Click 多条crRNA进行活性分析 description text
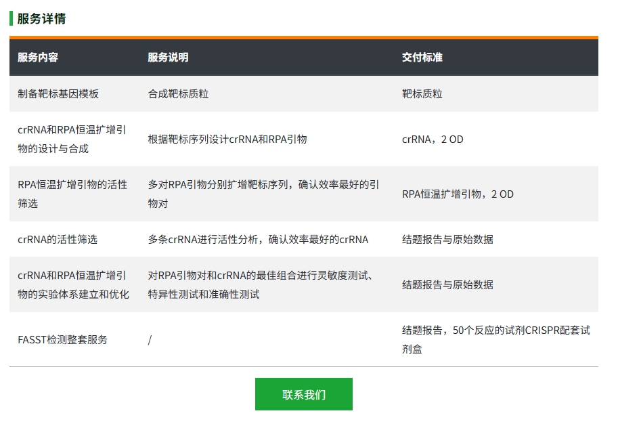Viewport: 618px width, 428px height. tap(258, 240)
